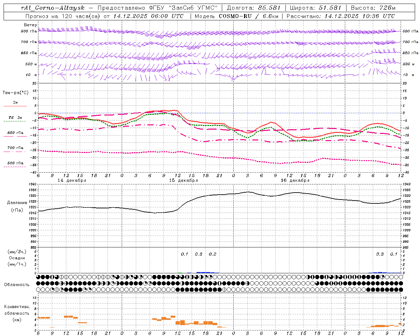Click the dash-dot 700 гПа legend line sample
The image size is (420, 336).
click(14, 152)
